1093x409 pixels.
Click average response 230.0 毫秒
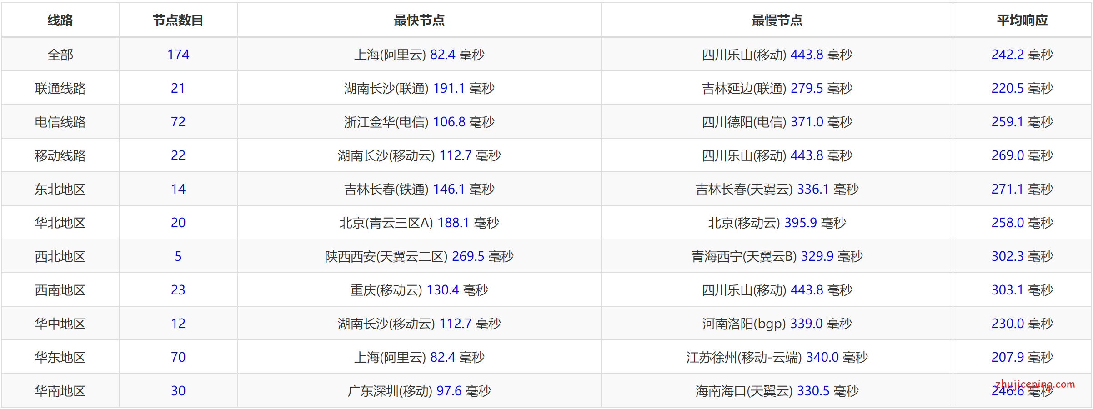[x=1022, y=324]
